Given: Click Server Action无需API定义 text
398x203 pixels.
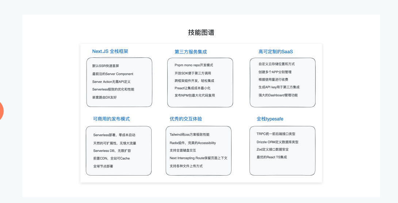Looking at the screenshot, I should point(111,82).
